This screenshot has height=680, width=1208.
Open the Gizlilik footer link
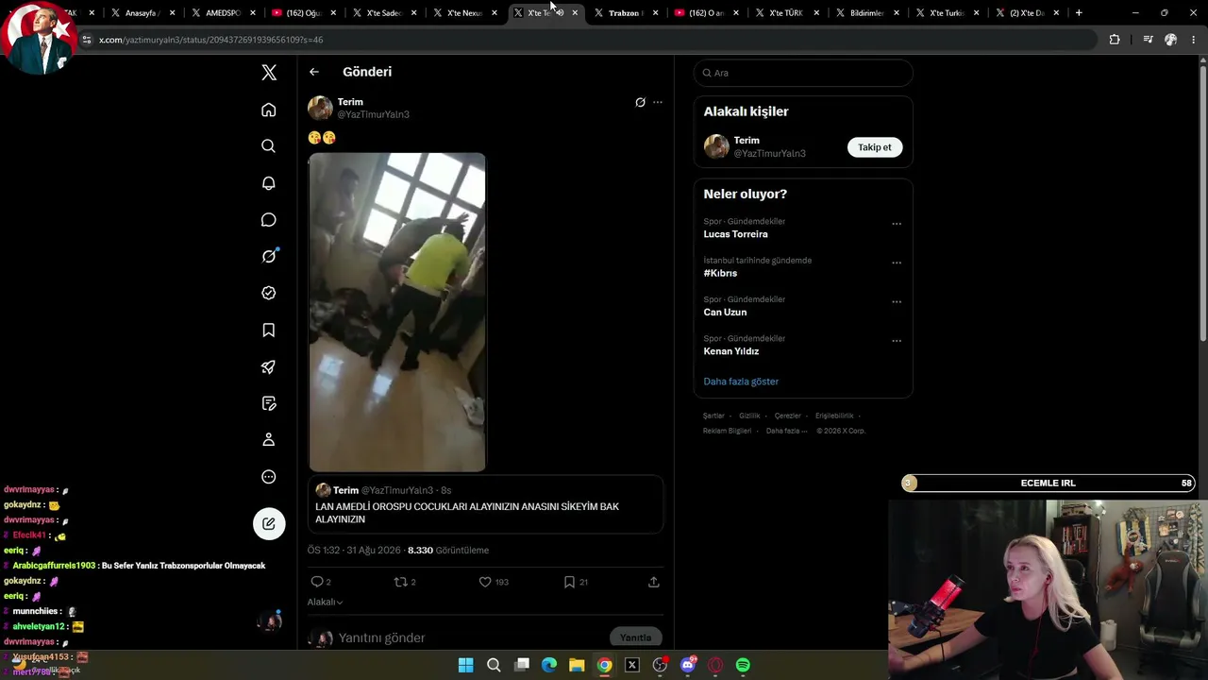[749, 416]
